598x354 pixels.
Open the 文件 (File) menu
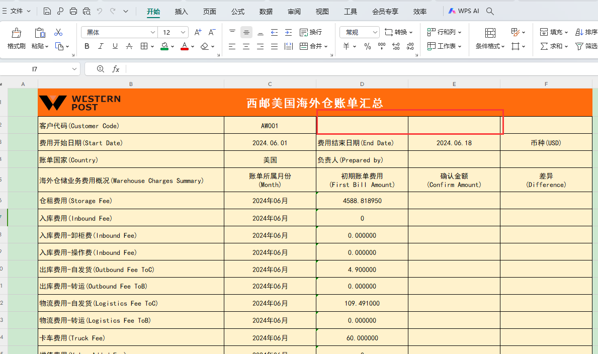[x=17, y=12]
